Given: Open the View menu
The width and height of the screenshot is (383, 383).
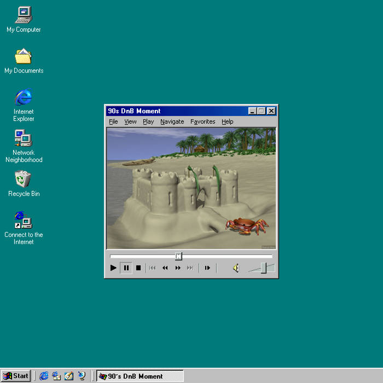Looking at the screenshot, I should [x=130, y=121].
